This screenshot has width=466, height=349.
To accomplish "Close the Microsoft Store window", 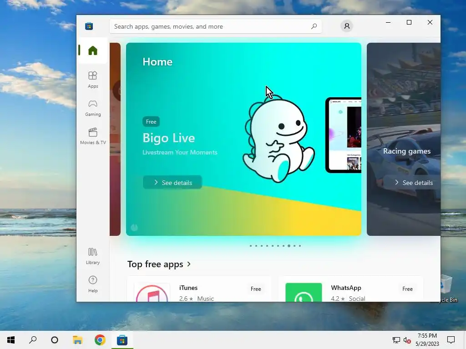I will click(430, 22).
